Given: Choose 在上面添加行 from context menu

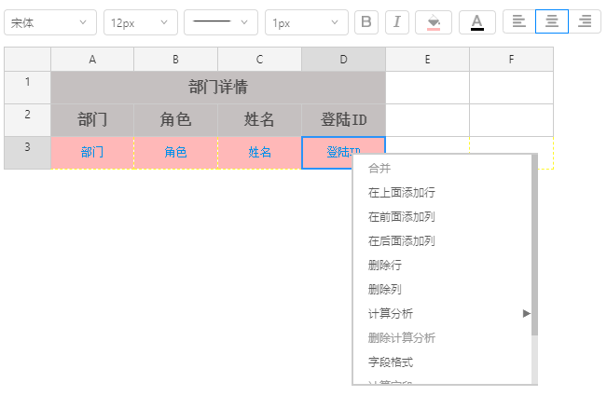Looking at the screenshot, I should pyautogui.click(x=401, y=193).
